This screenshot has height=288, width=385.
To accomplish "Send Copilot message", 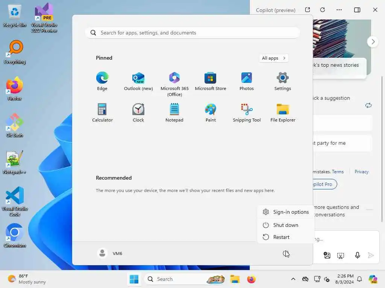I will pyautogui.click(x=371, y=255).
